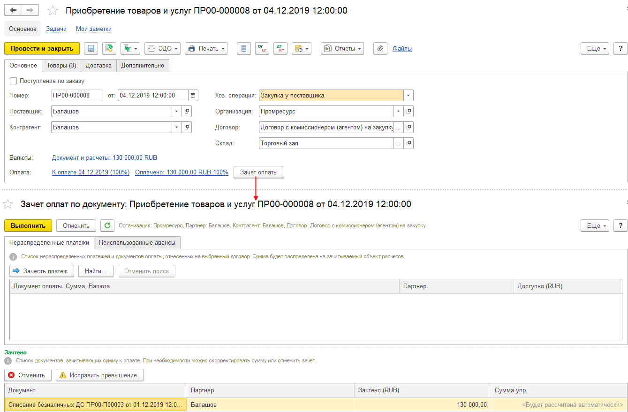Select the Нераспределенные платежи tab
The height and width of the screenshot is (412, 628).
click(49, 242)
